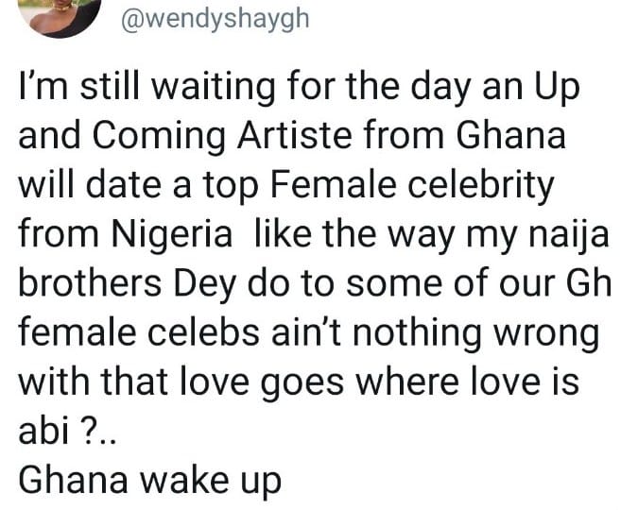Viewport: 638px width, 510px height.
Task: Click the word "goes" in the tweet
Action: (x=302, y=384)
